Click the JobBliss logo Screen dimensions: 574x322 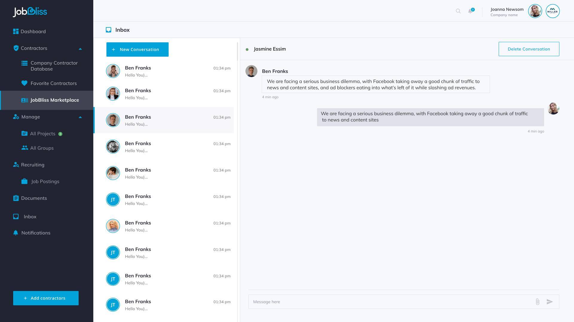(30, 12)
